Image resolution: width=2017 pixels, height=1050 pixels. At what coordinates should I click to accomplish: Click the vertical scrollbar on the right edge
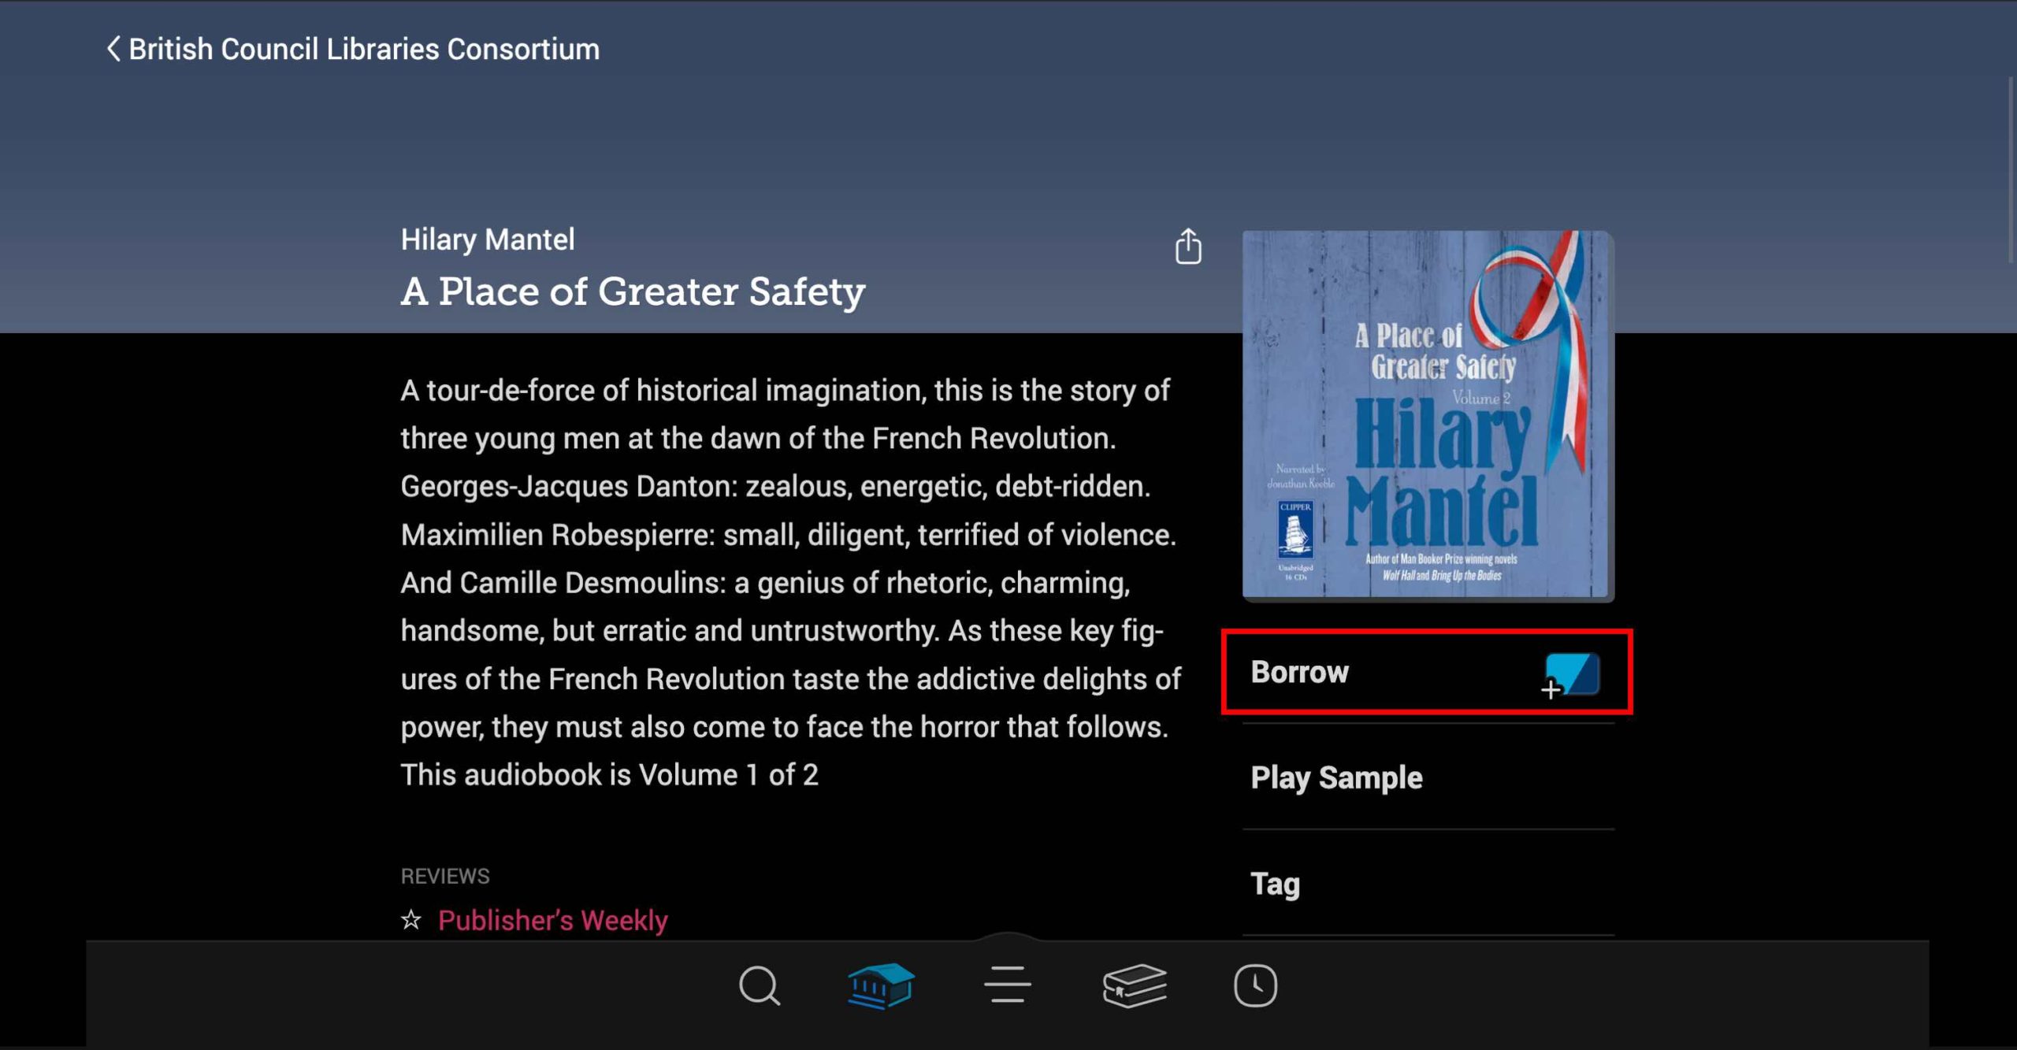(2010, 169)
